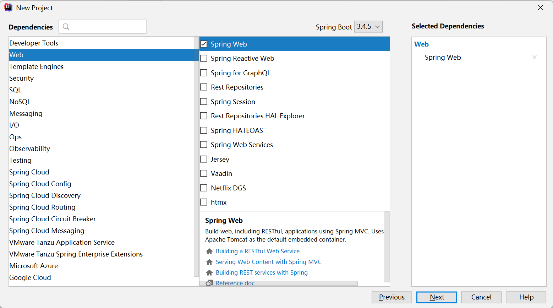Check the Spring Session checkbox
Image resolution: width=553 pixels, height=308 pixels.
pyautogui.click(x=204, y=102)
